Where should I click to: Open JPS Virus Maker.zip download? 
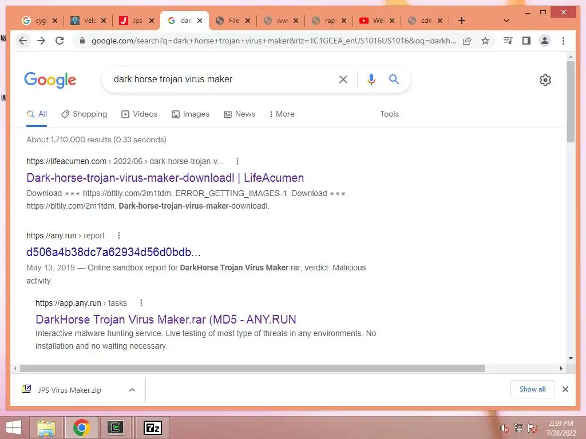[x=69, y=390]
